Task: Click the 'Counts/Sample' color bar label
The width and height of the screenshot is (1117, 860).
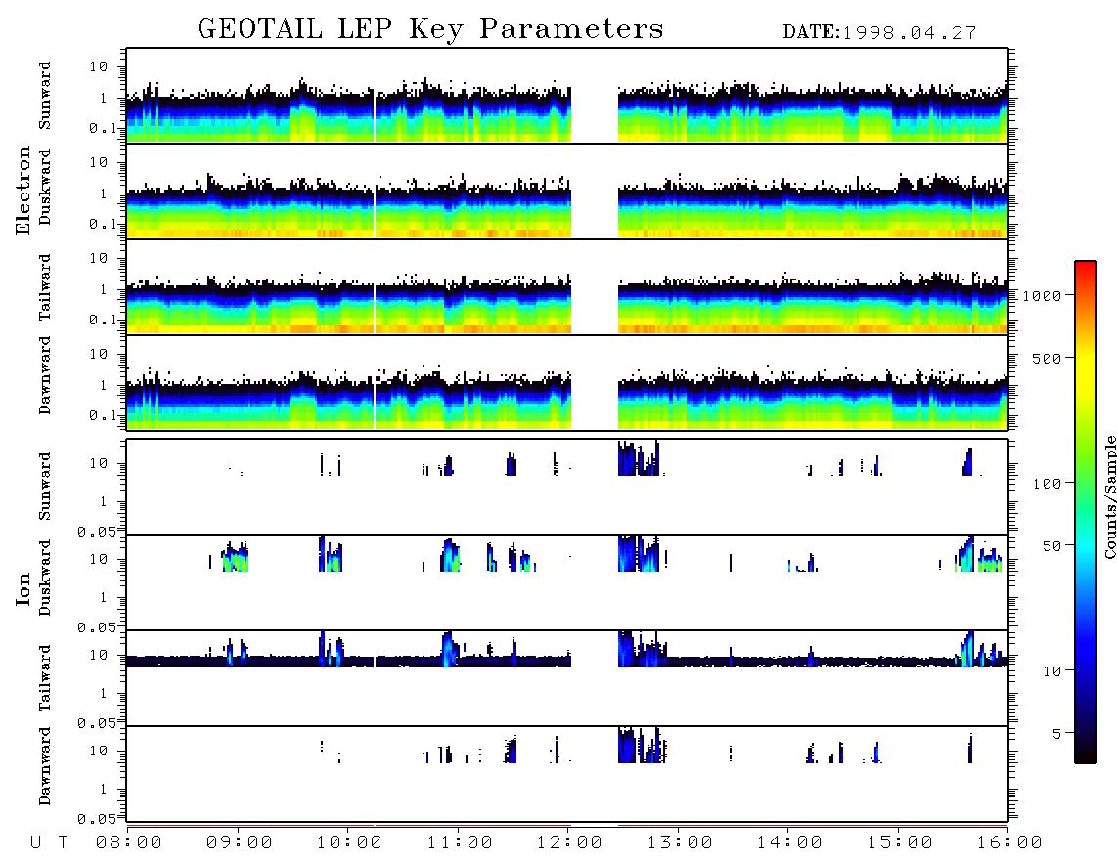Action: point(1109,496)
